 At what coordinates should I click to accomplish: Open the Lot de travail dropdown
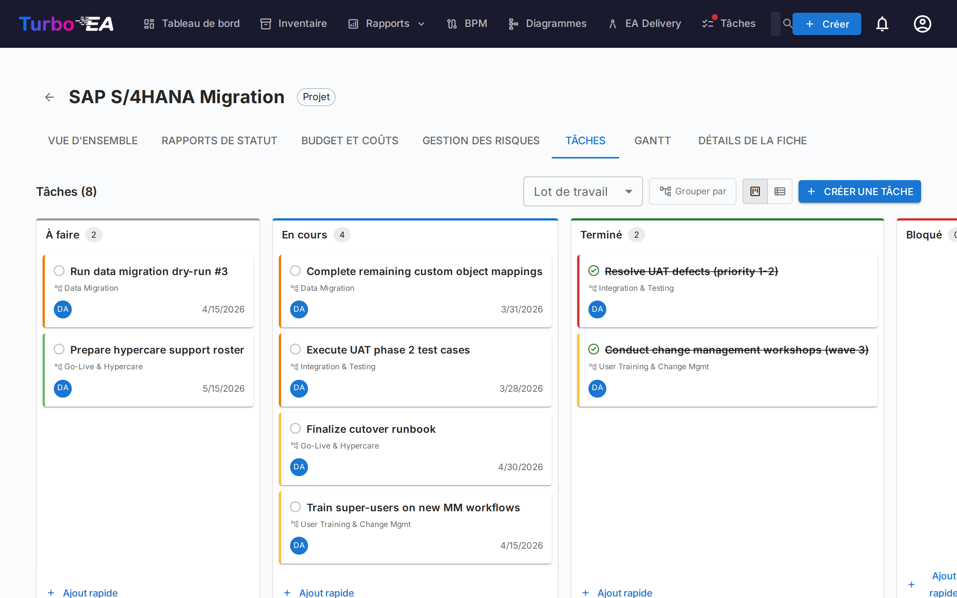(x=582, y=191)
